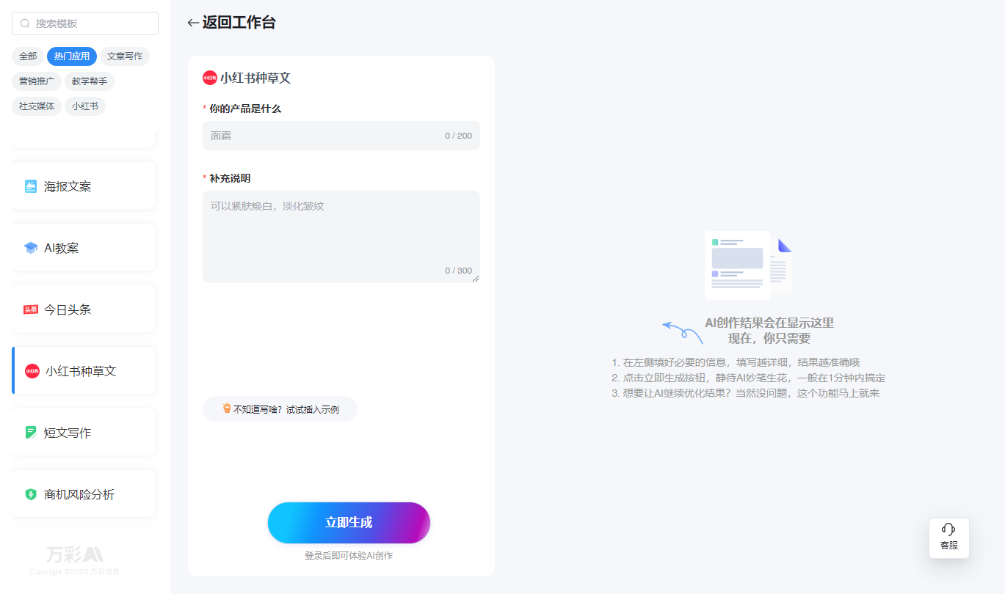Screen dimensions: 1005x594
Task: Click the 小红书种草文 form title
Action: point(255,78)
